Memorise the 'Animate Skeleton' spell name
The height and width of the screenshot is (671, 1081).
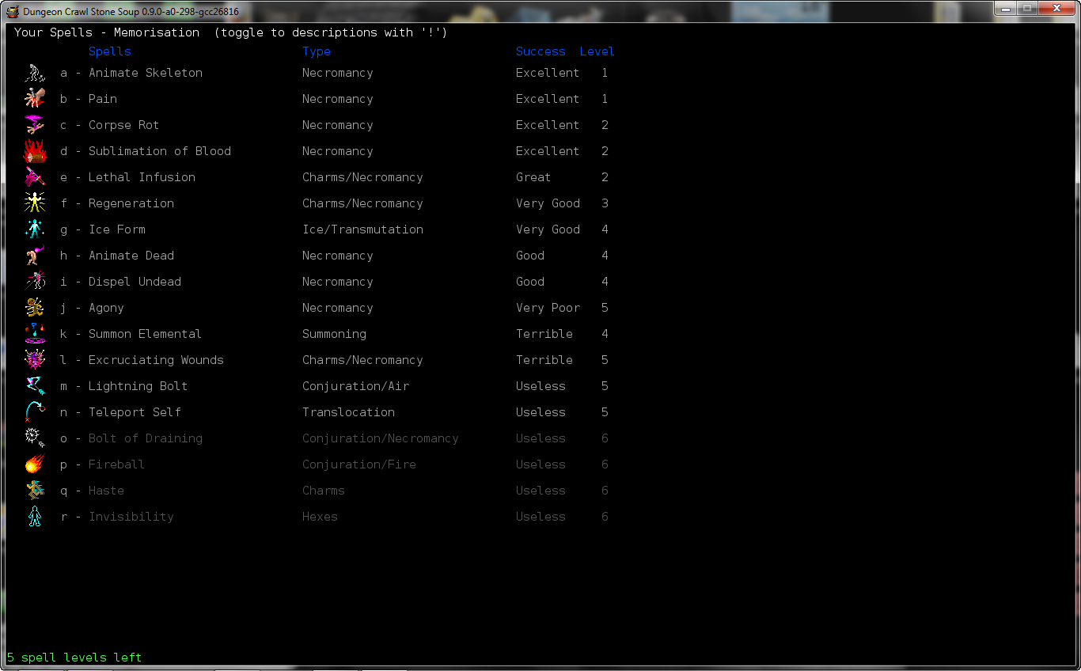click(x=146, y=73)
